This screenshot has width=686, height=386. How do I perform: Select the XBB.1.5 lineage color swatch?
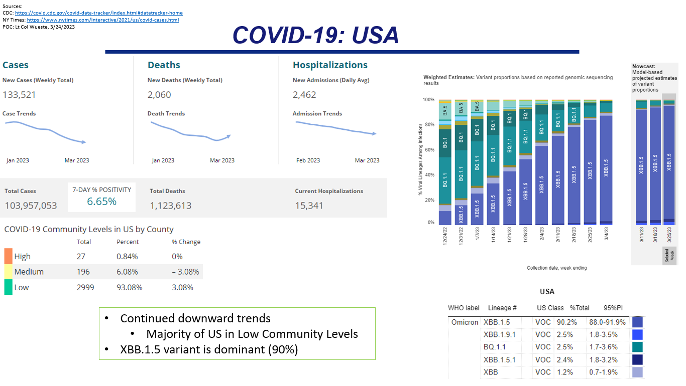pos(637,322)
